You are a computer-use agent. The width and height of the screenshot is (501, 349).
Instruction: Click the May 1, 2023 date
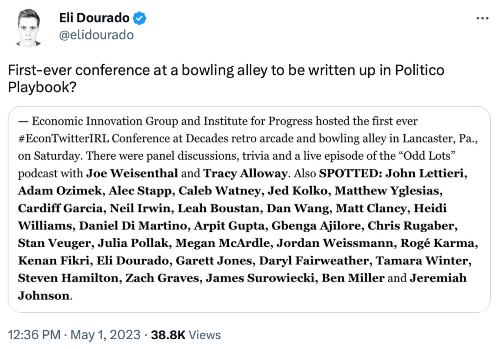(105, 335)
